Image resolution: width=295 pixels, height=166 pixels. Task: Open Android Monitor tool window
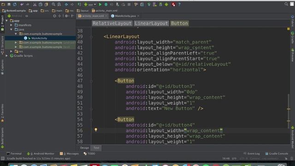41,154
